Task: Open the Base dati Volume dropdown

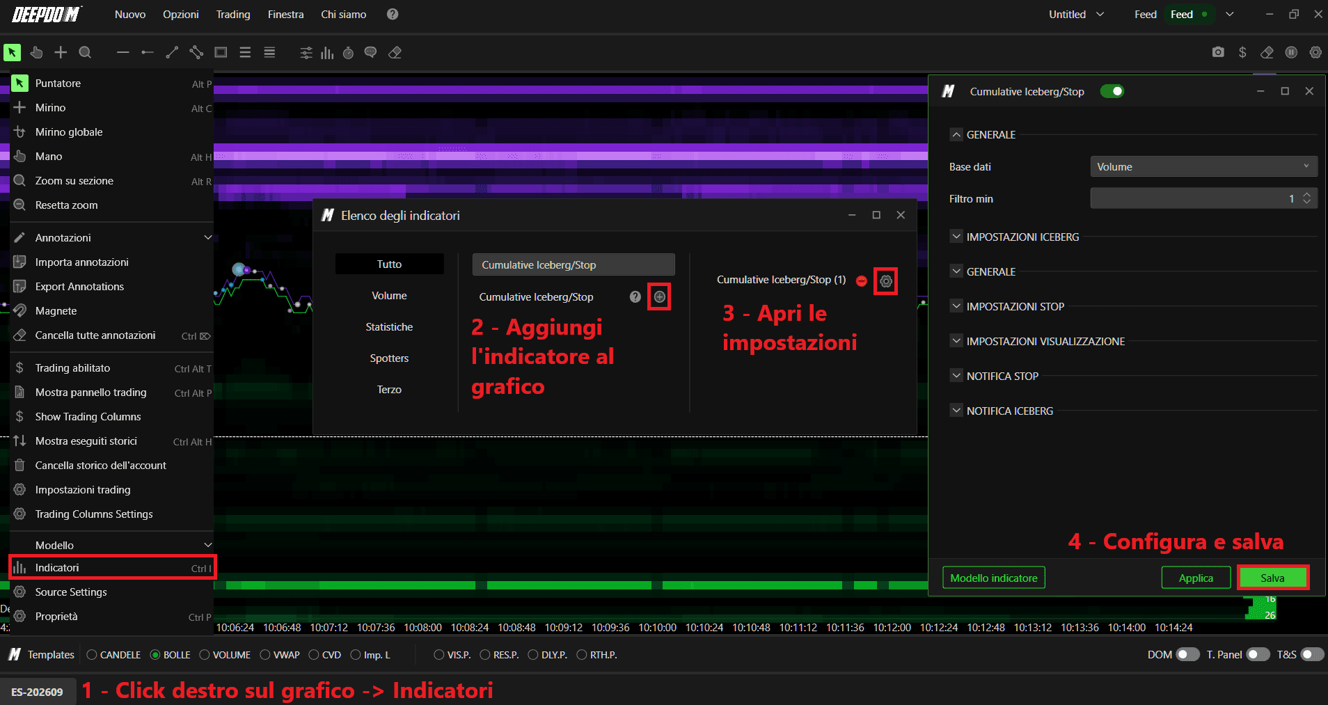Action: [x=1203, y=167]
